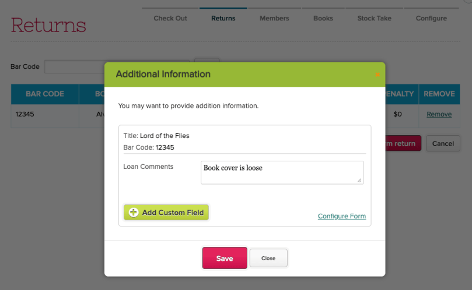The image size is (472, 290).
Task: Click the BAR CODE column header
Action: [x=44, y=94]
